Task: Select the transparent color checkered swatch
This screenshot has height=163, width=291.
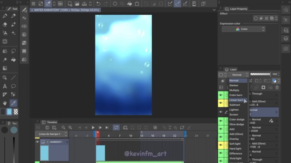Action: (16, 112)
